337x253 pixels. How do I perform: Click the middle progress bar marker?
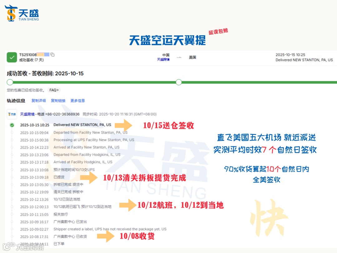click(x=178, y=82)
